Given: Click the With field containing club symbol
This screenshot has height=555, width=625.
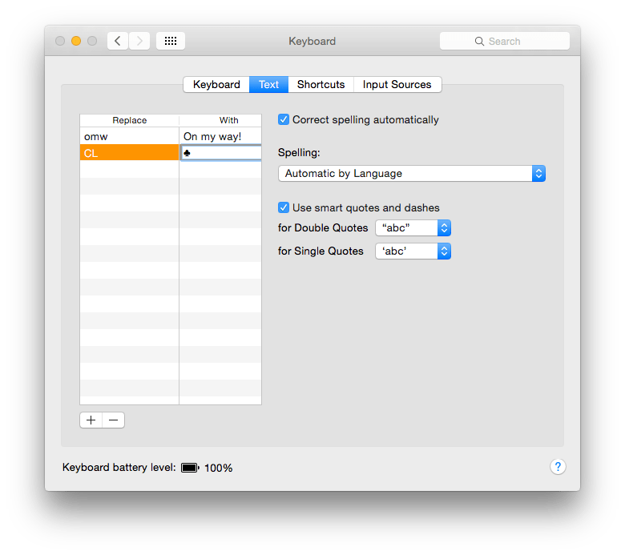Looking at the screenshot, I should pos(220,153).
